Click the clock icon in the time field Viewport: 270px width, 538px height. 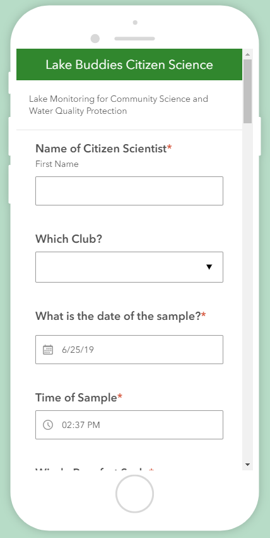[x=48, y=425]
